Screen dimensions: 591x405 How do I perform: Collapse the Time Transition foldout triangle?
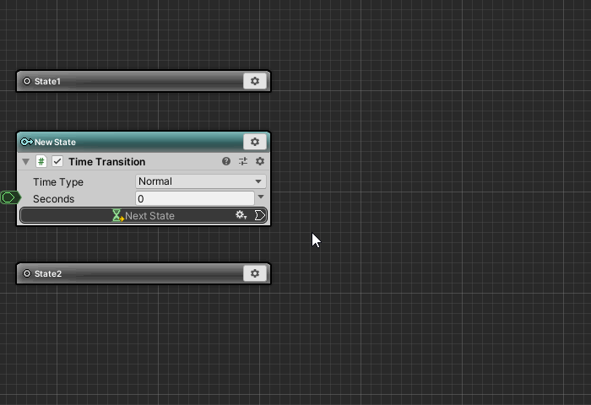(26, 161)
